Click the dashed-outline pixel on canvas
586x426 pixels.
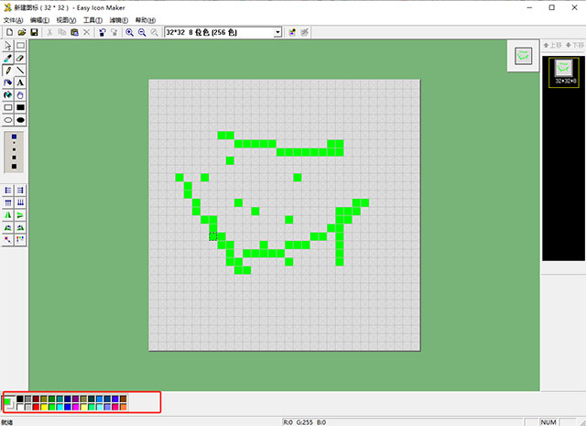point(213,236)
